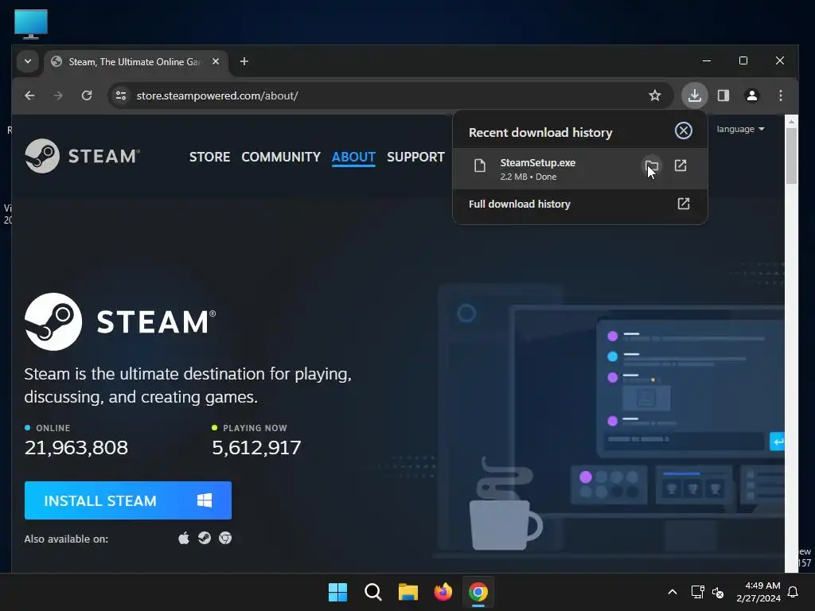Show SteamSetup.exe in folder
Screen dimensions: 815x611
click(x=651, y=166)
